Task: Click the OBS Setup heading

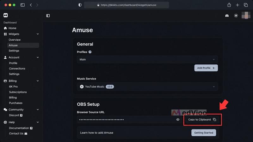Action: [x=88, y=104]
